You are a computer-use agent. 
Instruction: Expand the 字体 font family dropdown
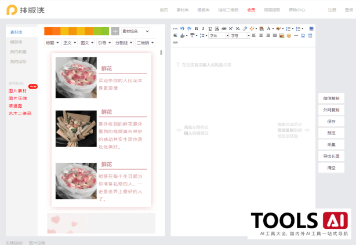[218, 35]
